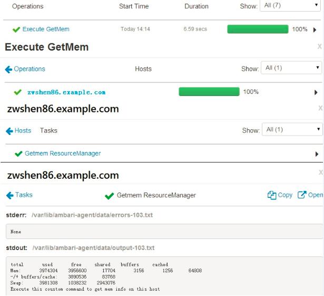
Task: Close the task log zwshen86.example.com panel
Action: pos(320,172)
